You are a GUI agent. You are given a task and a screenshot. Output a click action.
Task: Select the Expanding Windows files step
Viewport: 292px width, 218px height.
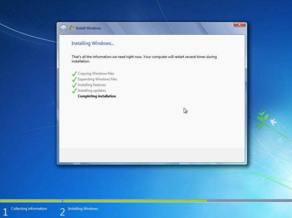97,79
